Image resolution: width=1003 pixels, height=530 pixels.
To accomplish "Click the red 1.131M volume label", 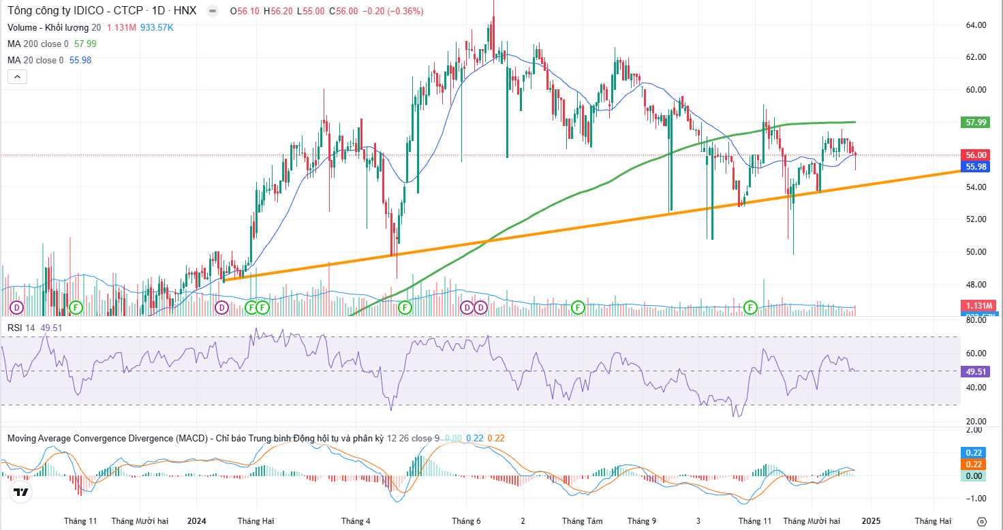I will 978,305.
